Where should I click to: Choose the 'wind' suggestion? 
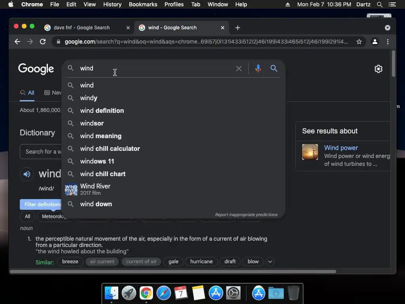tap(173, 85)
